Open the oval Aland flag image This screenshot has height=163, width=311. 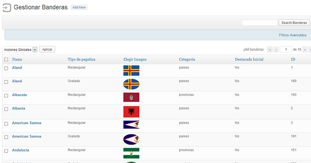pyautogui.click(x=131, y=84)
